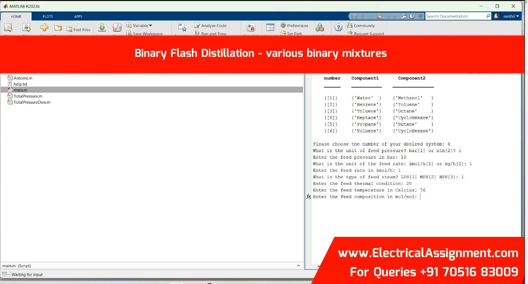The image size is (528, 284).
Task: Click the 'Waiting for input' status text
Action: (27, 275)
